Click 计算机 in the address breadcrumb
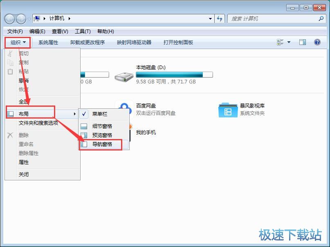Screen dimensions: 330x247 (57, 18)
